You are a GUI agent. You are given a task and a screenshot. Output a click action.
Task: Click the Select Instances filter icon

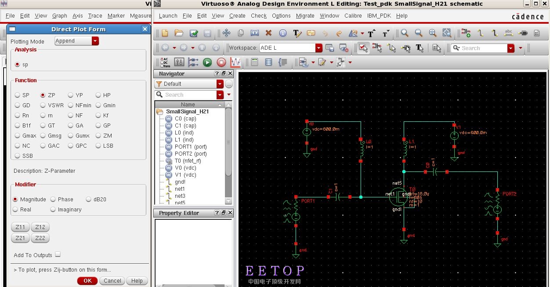click(x=376, y=48)
